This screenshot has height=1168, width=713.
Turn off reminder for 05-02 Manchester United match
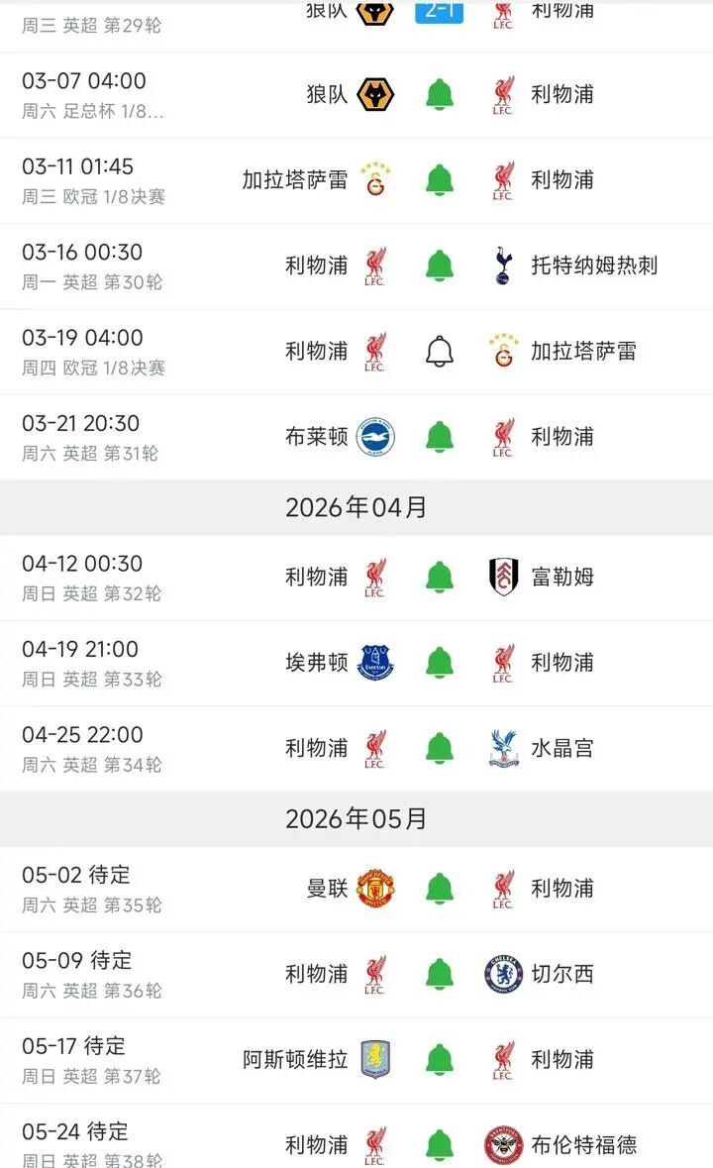(440, 889)
